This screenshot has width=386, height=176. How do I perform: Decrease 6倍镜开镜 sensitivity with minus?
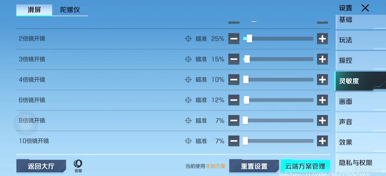234,100
